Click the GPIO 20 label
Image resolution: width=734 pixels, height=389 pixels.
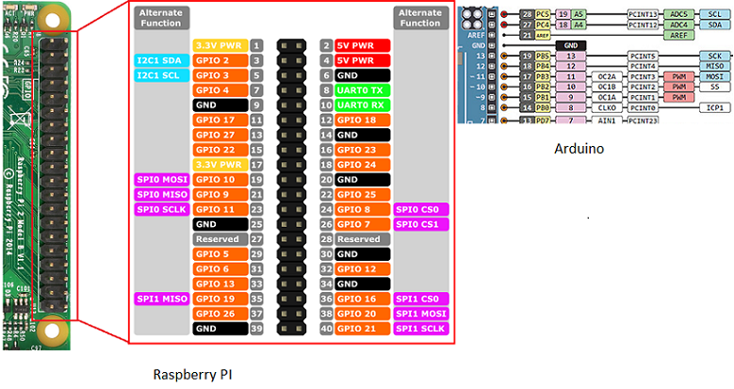(x=363, y=314)
